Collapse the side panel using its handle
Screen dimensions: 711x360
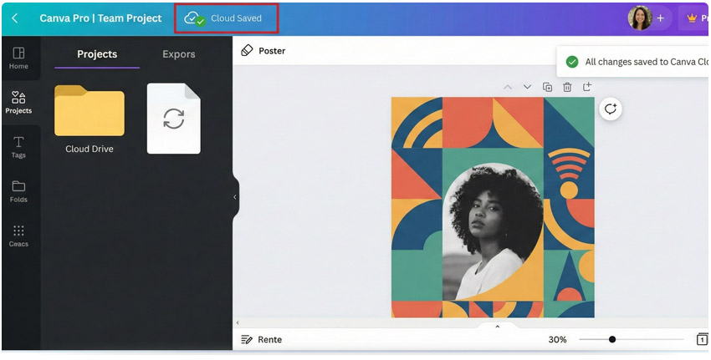pyautogui.click(x=235, y=197)
